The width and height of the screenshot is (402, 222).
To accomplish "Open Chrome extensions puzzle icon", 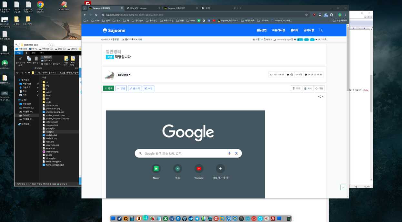I will click(332, 15).
